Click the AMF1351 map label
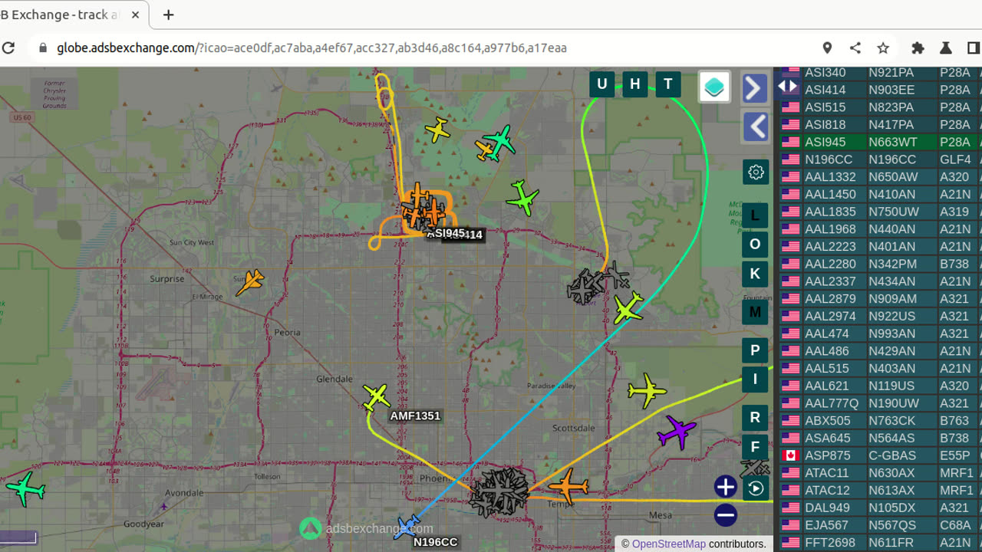The image size is (982, 552). (x=415, y=416)
